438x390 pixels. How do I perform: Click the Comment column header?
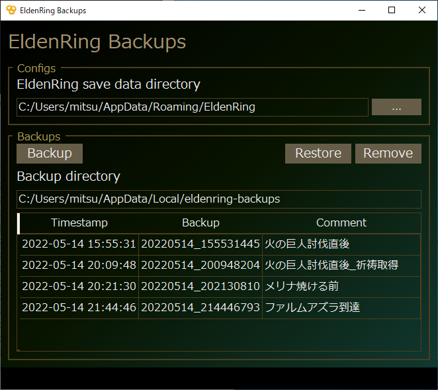[x=341, y=223]
